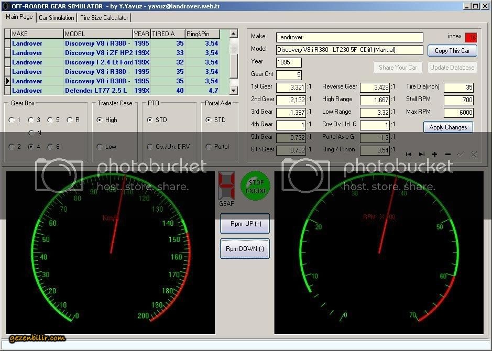Screen dimensions: 492x351
Task: Select gear 3 in Gear Box
Action: 31,120
